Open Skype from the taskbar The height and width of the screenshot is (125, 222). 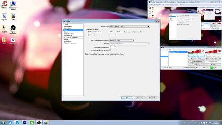(17, 123)
